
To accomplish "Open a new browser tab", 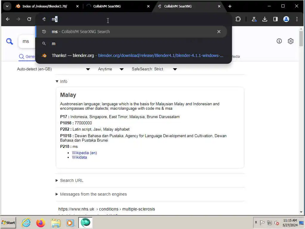I will 230,6.
